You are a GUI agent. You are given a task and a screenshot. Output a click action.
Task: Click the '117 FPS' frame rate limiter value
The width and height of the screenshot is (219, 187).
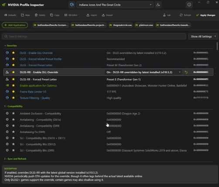(x=111, y=92)
